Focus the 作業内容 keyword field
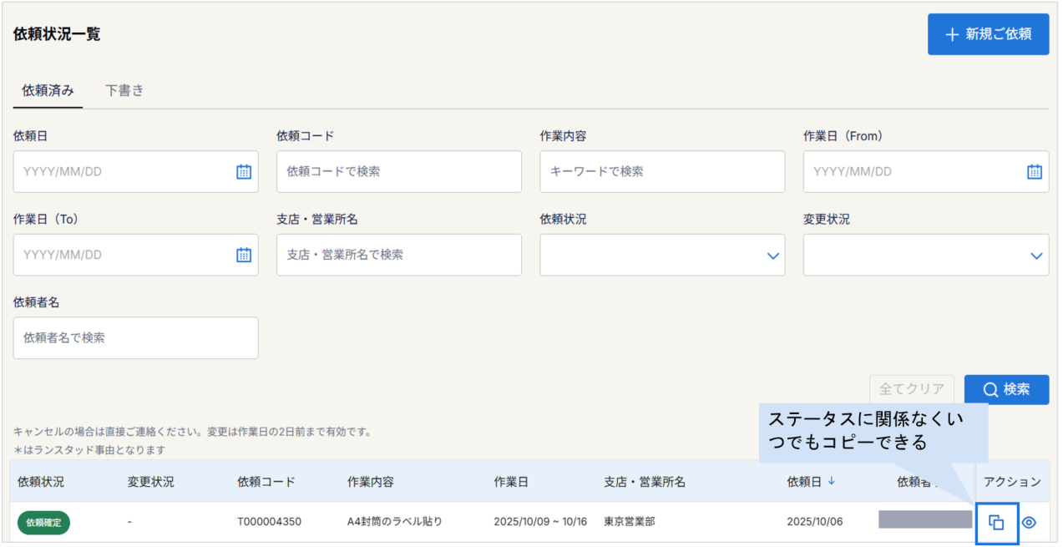Image resolution: width=1063 pixels, height=547 pixels. click(662, 172)
